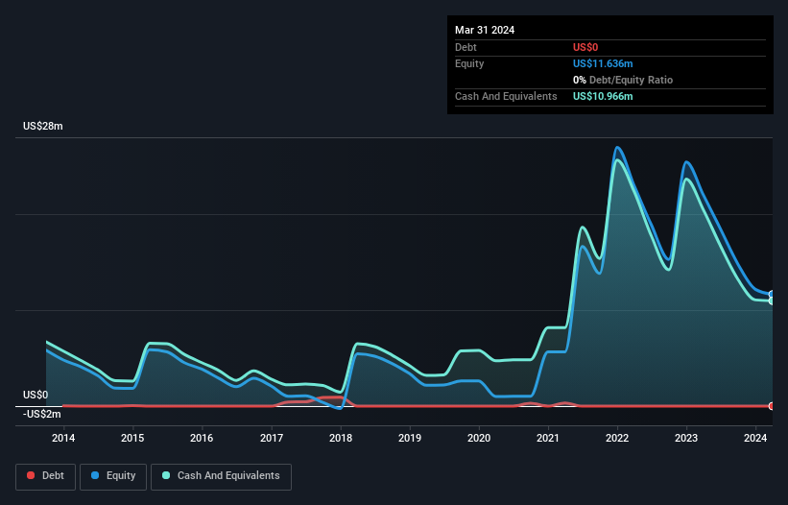
Task: Toggle the Debt series legend button
Action: [x=45, y=476]
